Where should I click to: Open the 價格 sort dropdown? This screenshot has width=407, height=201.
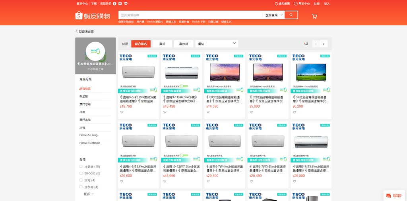coord(217,44)
